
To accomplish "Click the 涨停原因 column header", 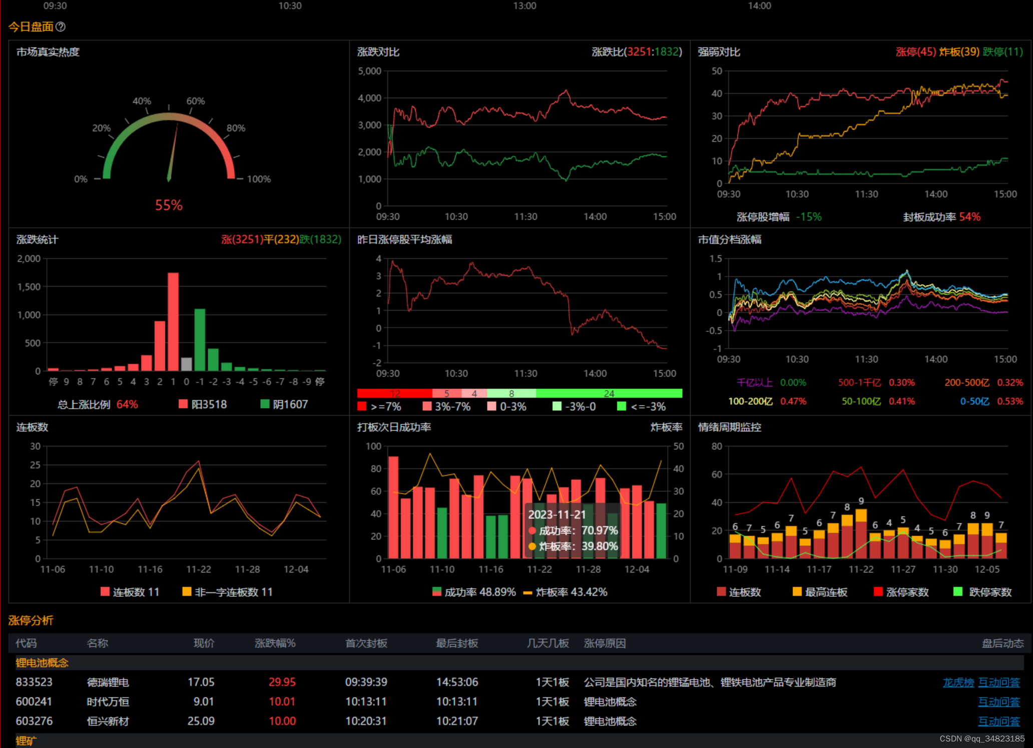I will coord(605,643).
